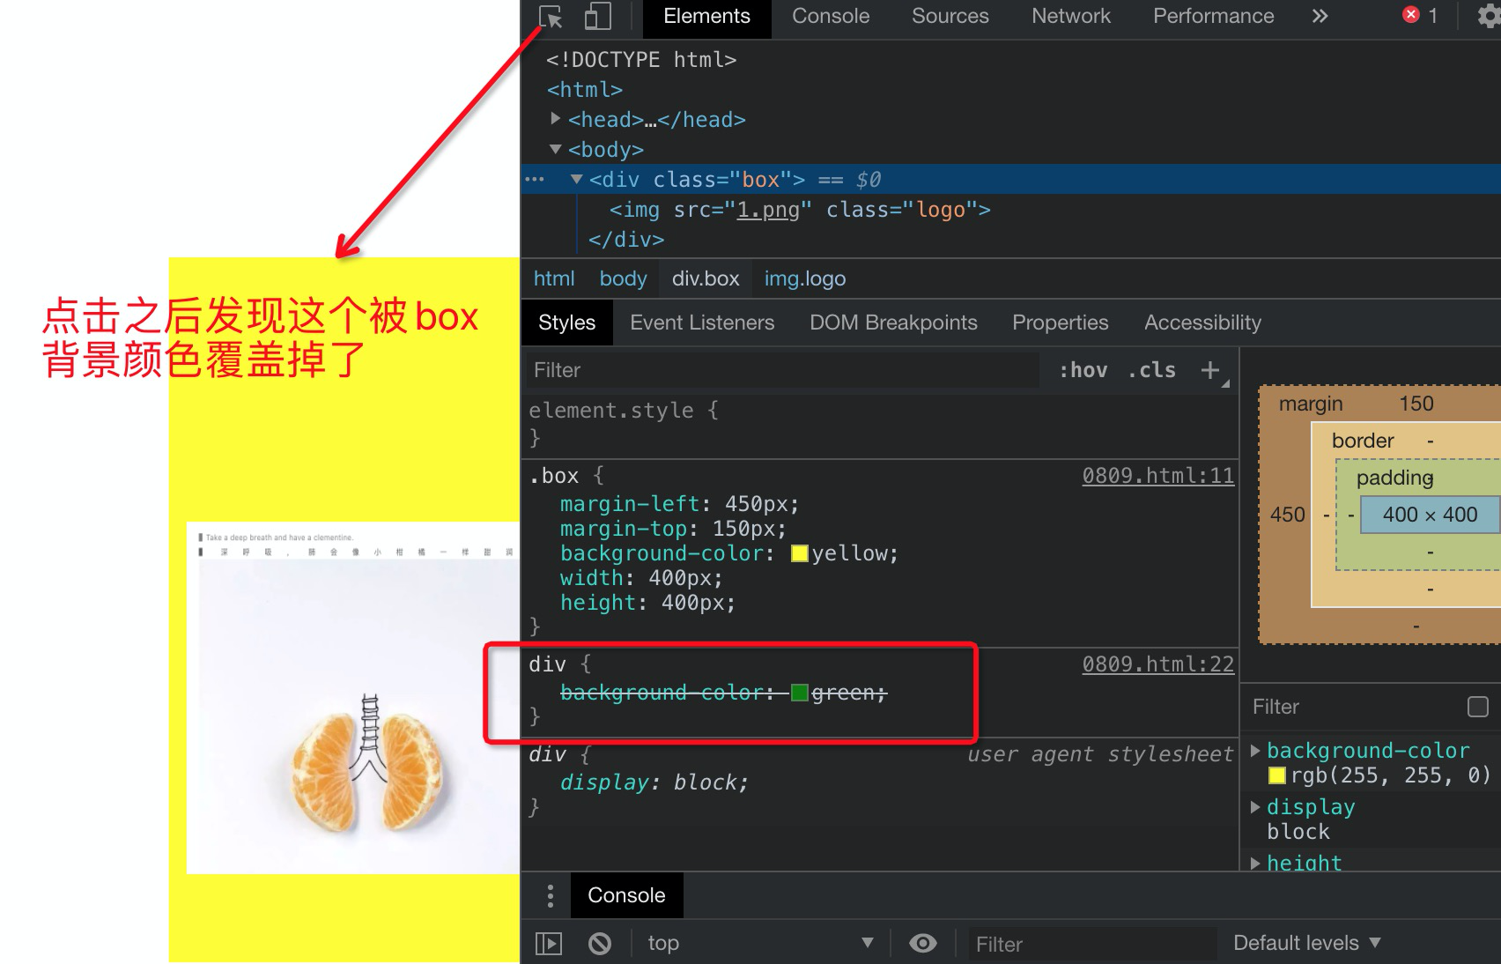Select body in the breadcrumb bar
Viewport: 1501px width, 964px height.
pos(623,278)
